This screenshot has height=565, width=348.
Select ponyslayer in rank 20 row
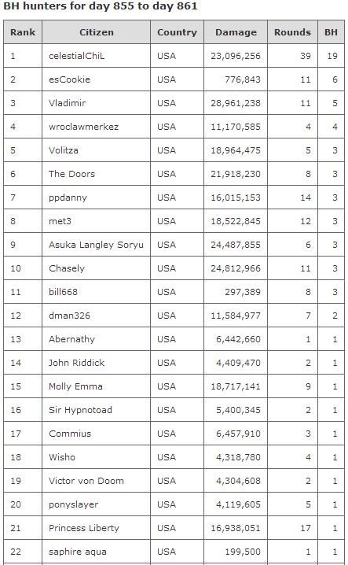tap(73, 504)
